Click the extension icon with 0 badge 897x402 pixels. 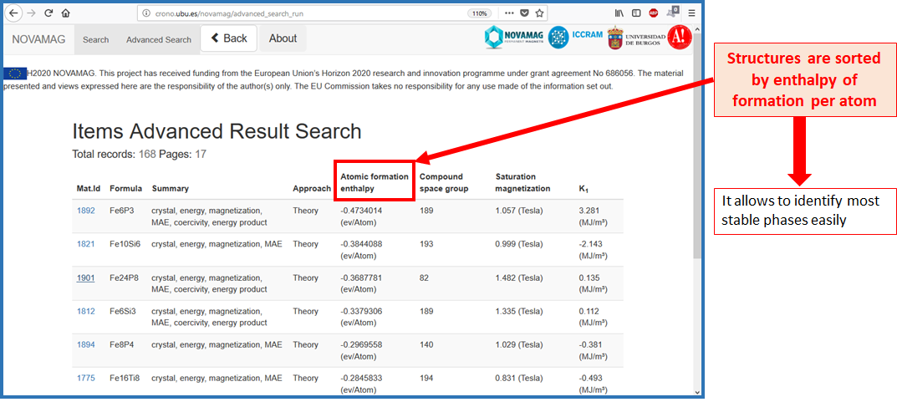click(x=672, y=12)
